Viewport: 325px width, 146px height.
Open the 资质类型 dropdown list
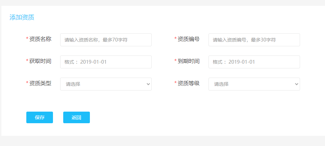click(103, 84)
